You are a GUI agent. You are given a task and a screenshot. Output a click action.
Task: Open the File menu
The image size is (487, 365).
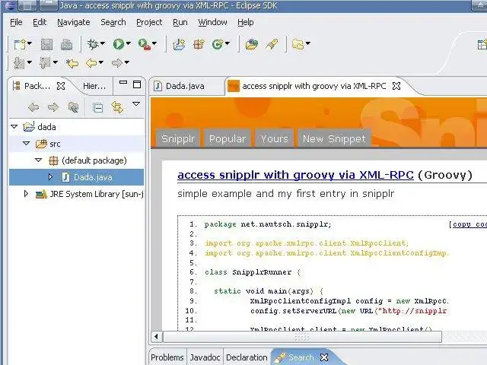[16, 22]
